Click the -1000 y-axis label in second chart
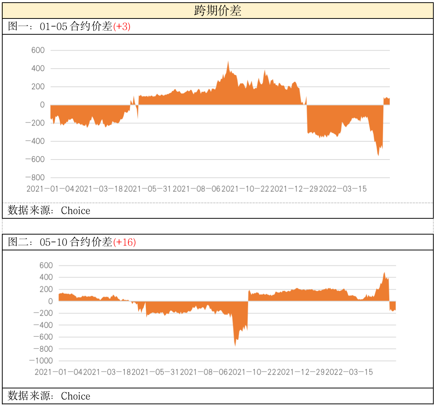This screenshot has height=405, width=436. [41, 361]
